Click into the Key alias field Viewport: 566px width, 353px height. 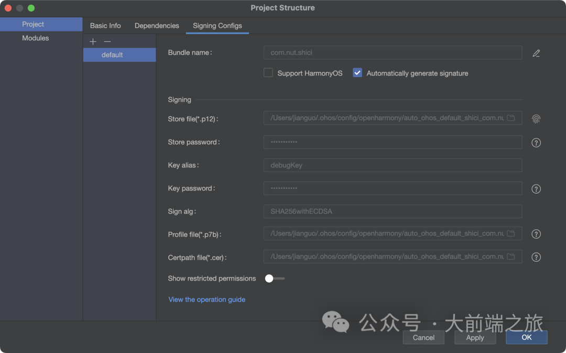tap(393, 165)
